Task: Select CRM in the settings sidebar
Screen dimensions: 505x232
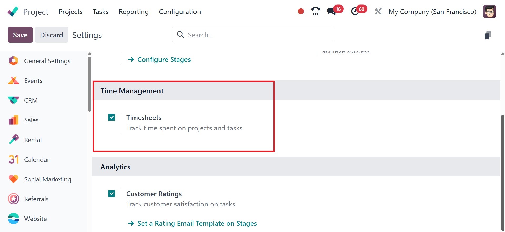Action: pos(31,100)
